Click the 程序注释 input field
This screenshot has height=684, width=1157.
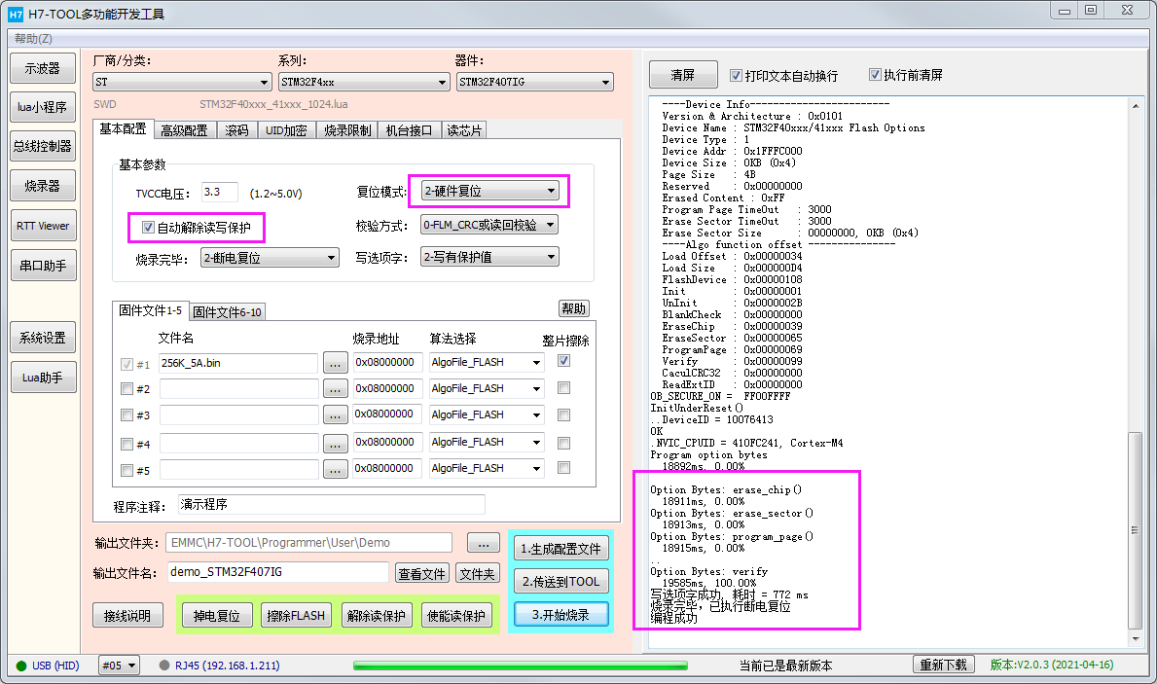pos(331,505)
